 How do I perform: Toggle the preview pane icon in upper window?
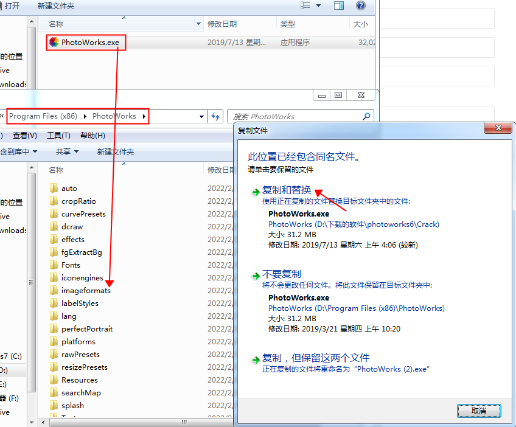338,5
